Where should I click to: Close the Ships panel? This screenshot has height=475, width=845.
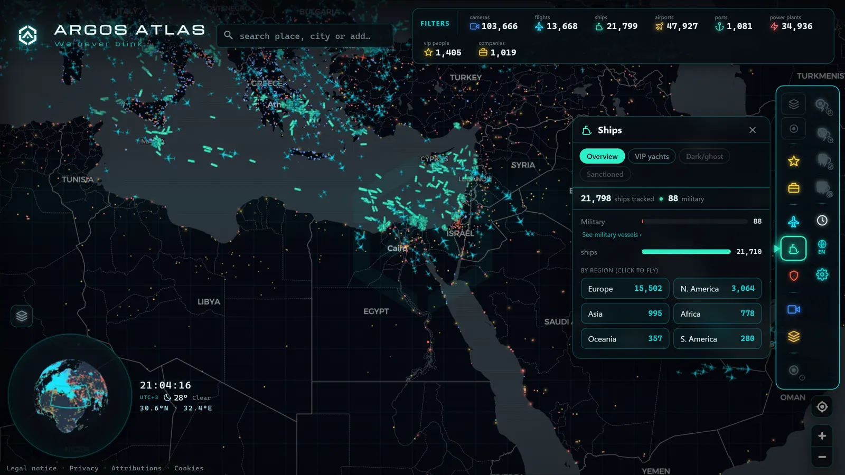(753, 130)
